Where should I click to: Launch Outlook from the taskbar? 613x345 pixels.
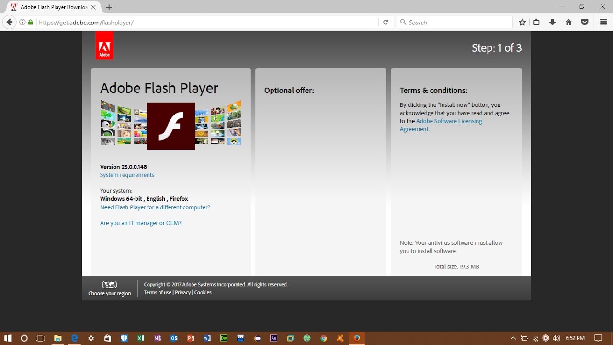(x=174, y=338)
